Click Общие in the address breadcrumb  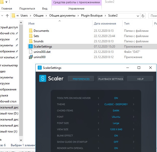pos(38,16)
